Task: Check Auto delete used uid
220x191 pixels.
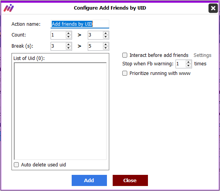Action: click(16, 164)
